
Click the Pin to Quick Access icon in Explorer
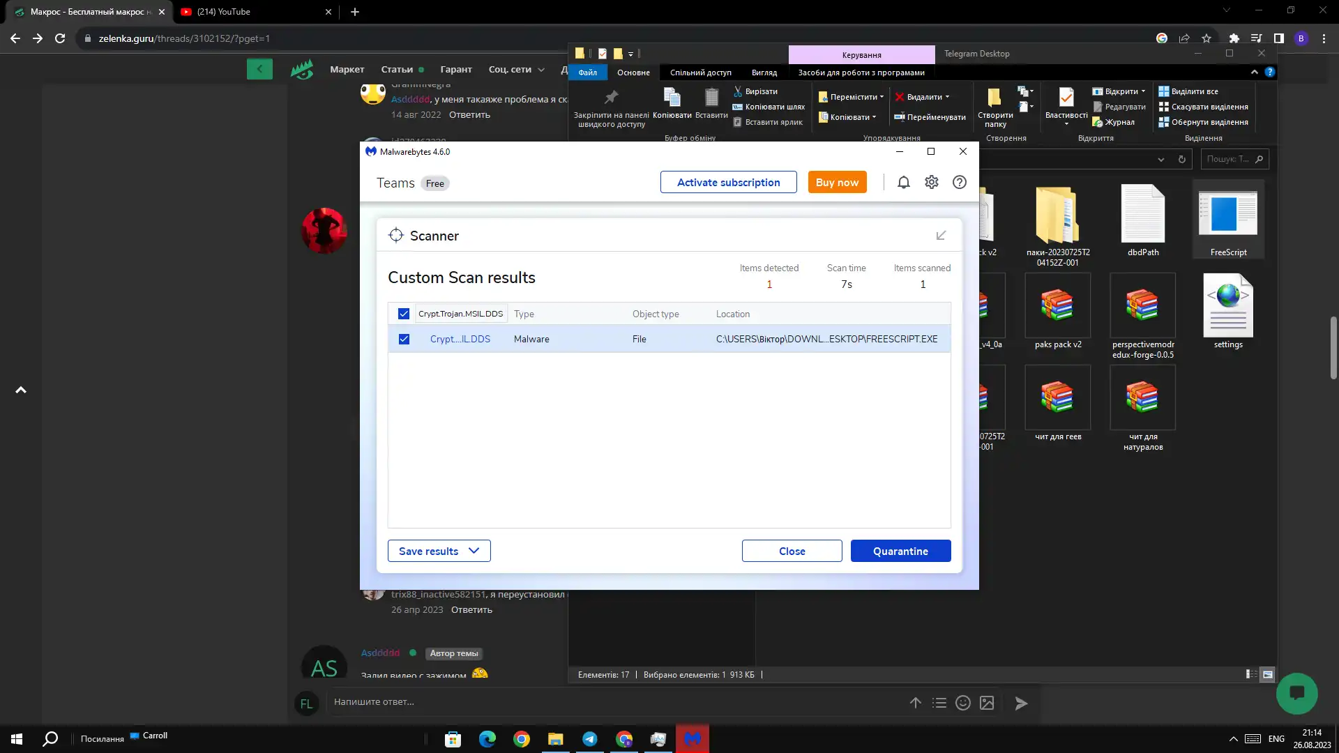pos(611,98)
